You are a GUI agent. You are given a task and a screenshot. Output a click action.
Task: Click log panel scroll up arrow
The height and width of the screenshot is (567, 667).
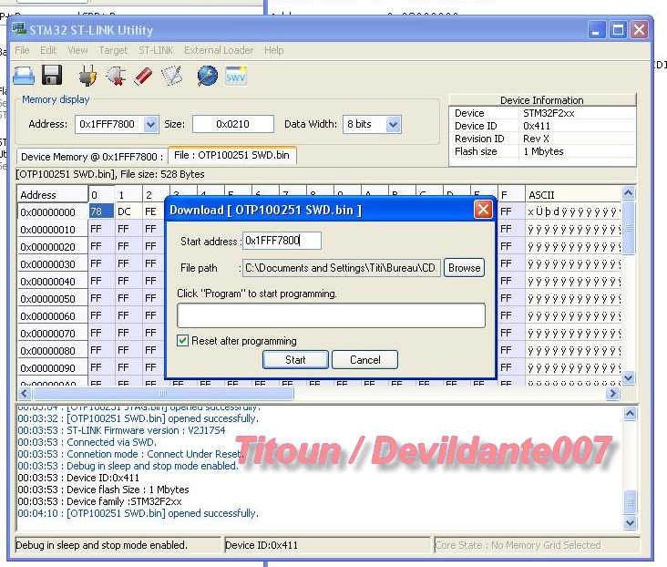click(630, 413)
